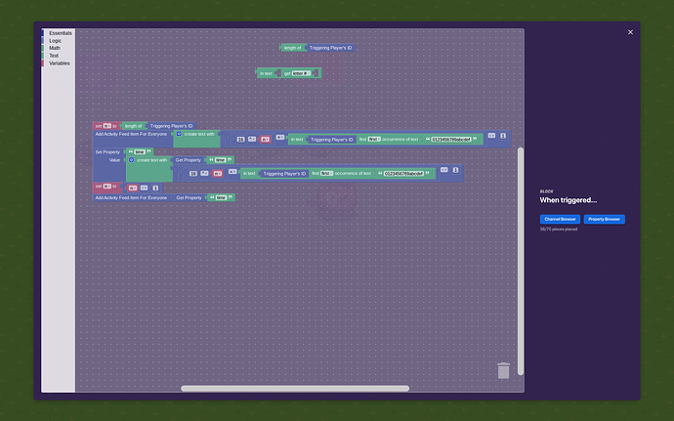
Task: Open variable dropdown in second 'set n to' block
Action: click(107, 187)
